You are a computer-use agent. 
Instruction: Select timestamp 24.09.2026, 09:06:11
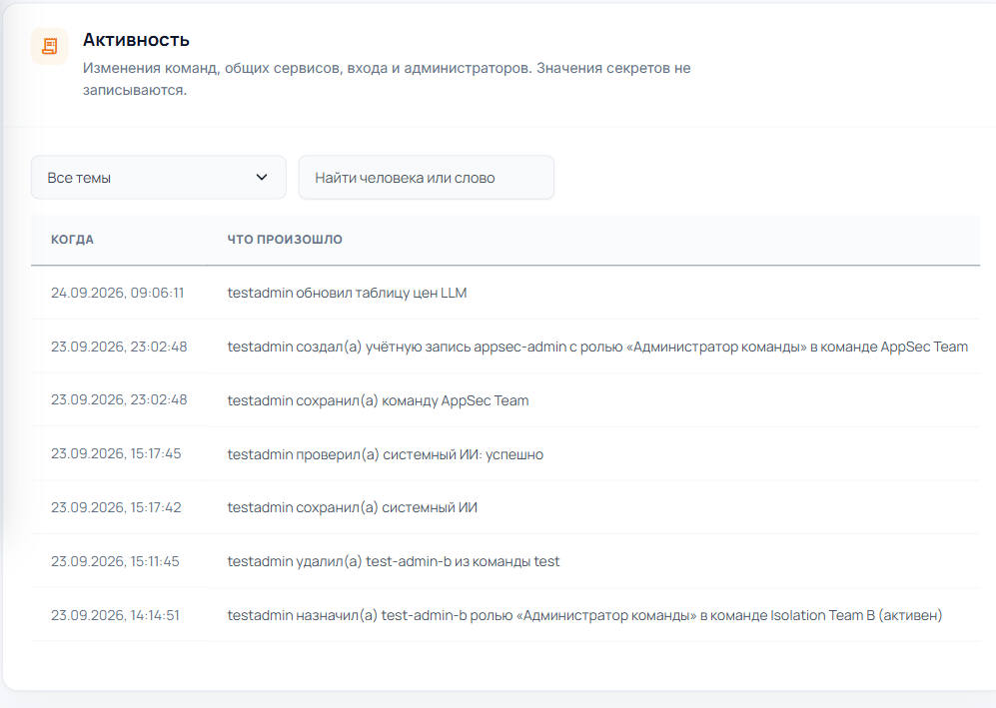tap(118, 293)
